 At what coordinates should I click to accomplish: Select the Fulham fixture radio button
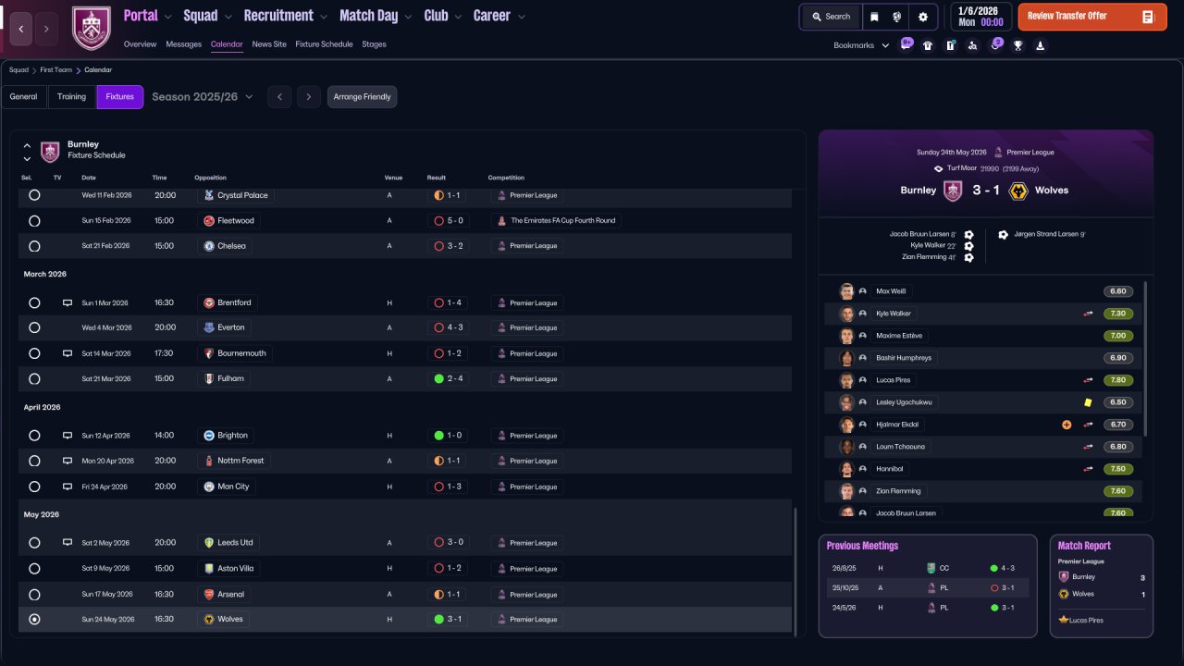(34, 378)
